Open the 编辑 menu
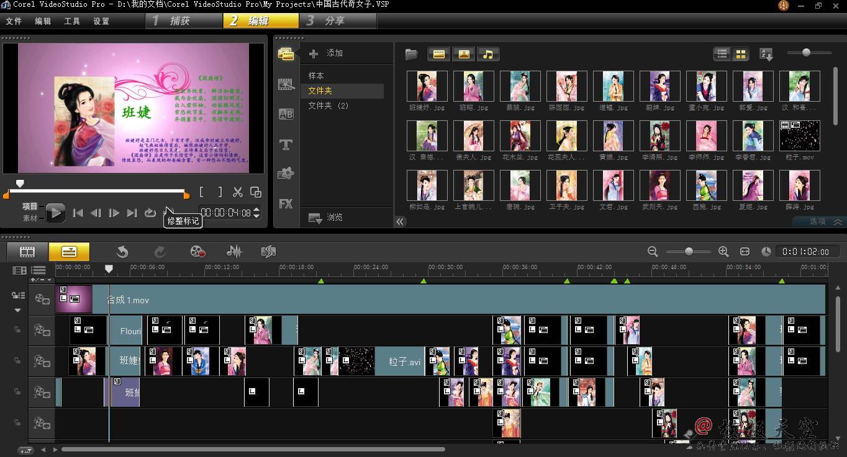Screen dimensions: 847x457 [x=43, y=21]
